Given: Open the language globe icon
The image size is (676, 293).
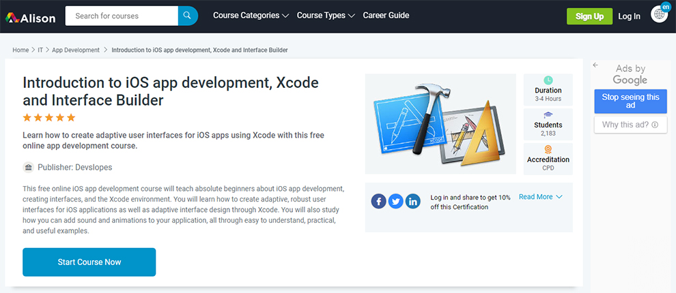Looking at the screenshot, I should click(659, 14).
